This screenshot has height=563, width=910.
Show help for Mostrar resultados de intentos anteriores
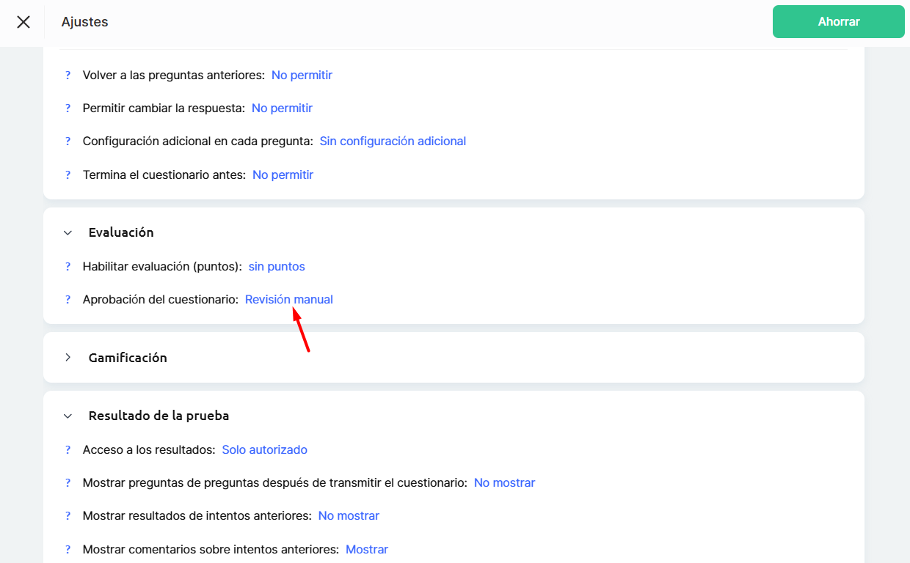pos(68,515)
